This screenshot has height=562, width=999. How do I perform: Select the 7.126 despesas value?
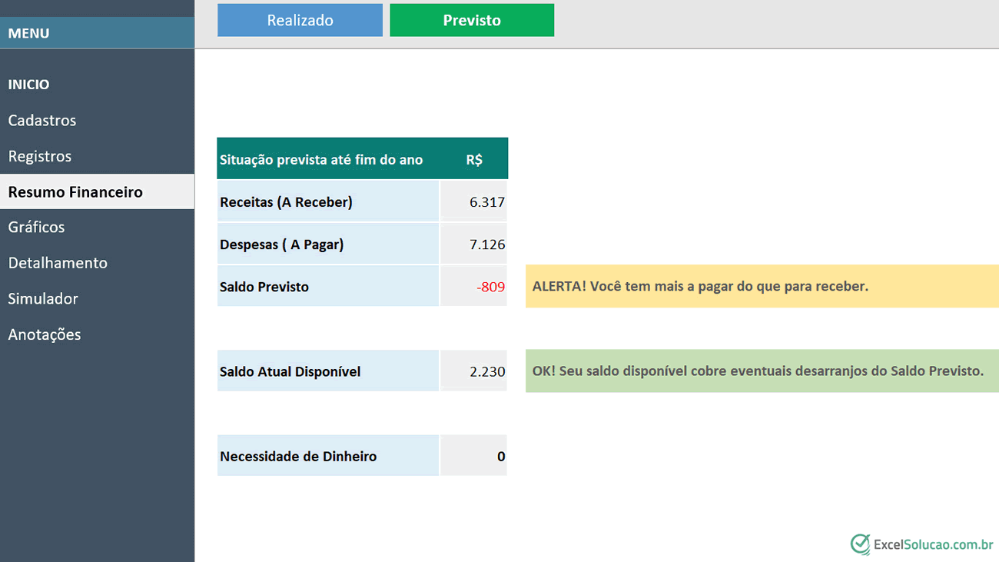473,244
